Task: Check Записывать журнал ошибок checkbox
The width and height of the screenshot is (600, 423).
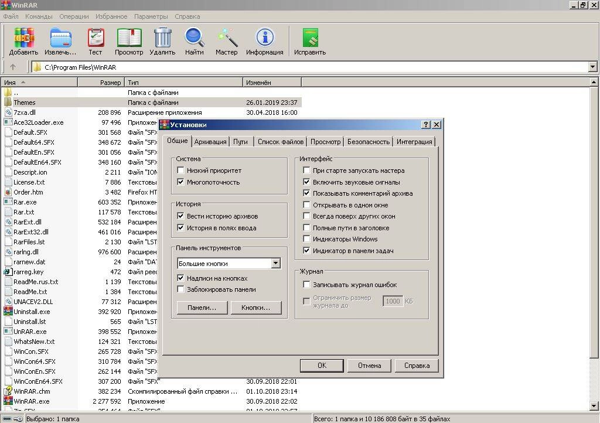Action: click(306, 284)
